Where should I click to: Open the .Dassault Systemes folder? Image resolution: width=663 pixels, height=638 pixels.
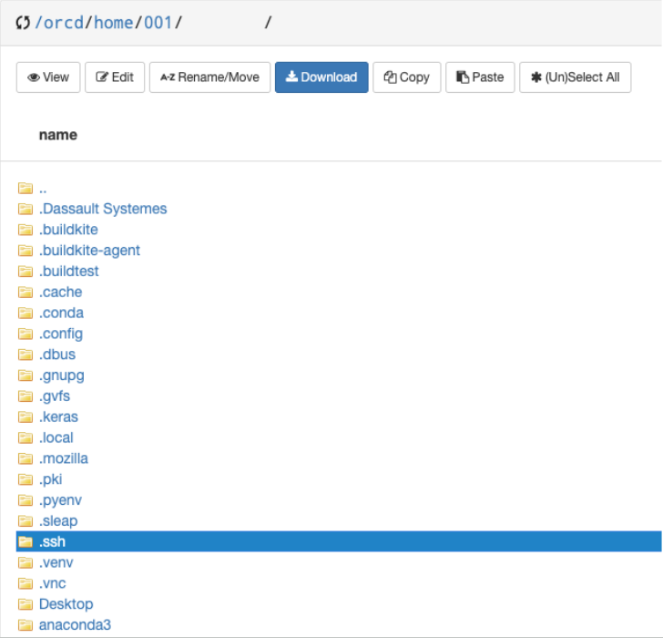point(103,209)
